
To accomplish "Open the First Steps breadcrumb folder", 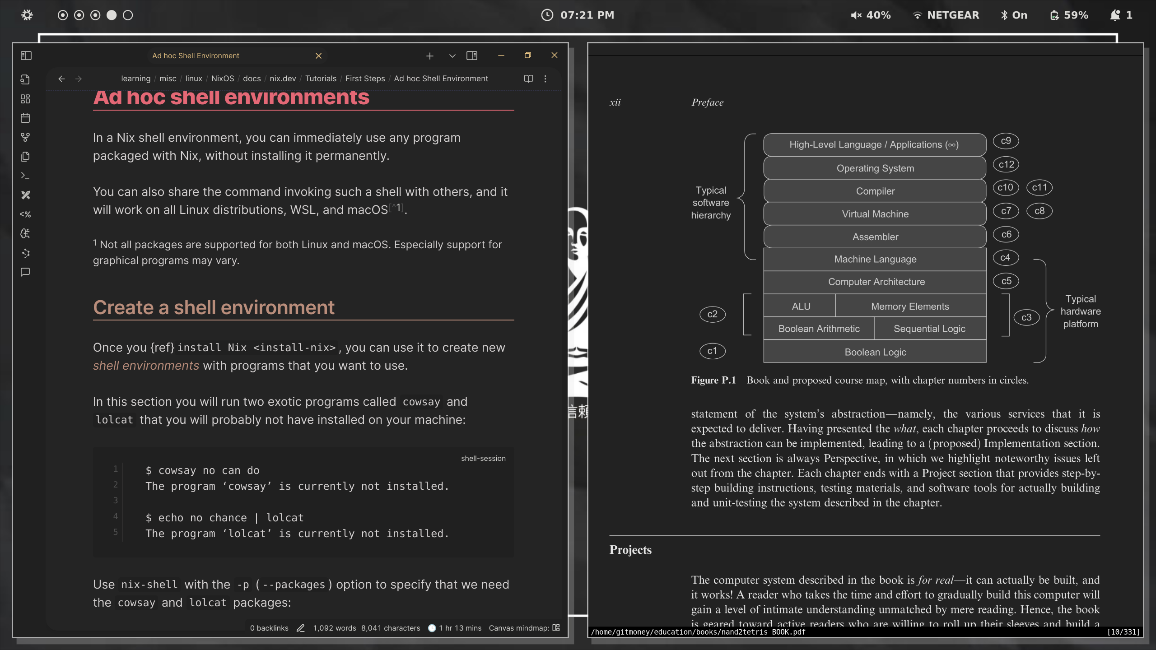I will click(365, 79).
